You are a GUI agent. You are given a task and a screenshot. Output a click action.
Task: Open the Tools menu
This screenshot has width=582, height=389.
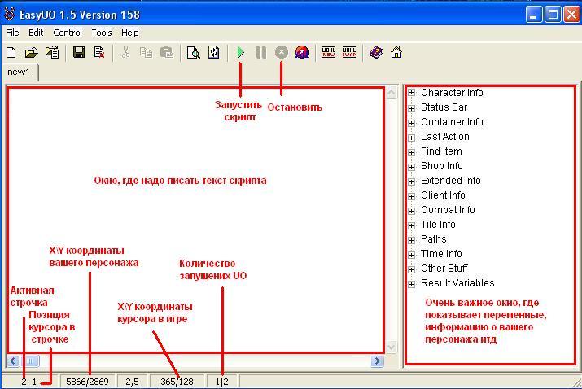click(102, 33)
